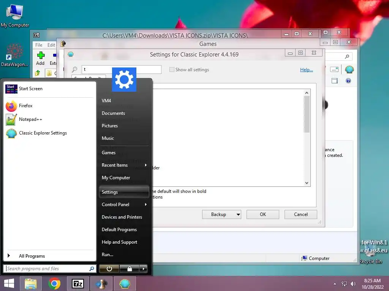
Task: Click the Classic Shell icon in Games toolbar
Action: coord(349,70)
